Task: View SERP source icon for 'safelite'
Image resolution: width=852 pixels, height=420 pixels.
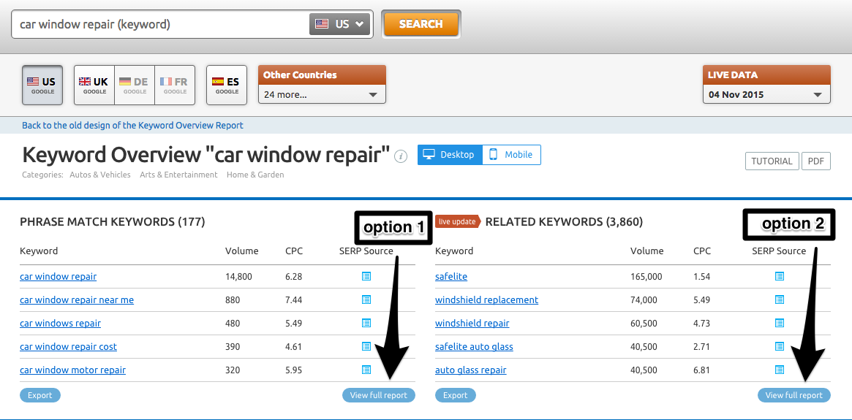Action: coord(780,277)
